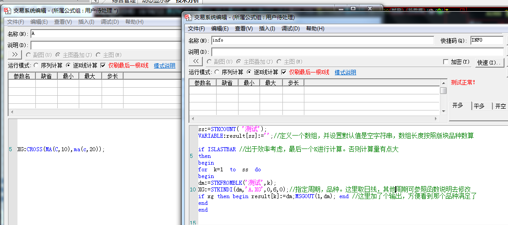Click the for k=1 to ss do line
The image size is (508, 225).
click(229, 170)
